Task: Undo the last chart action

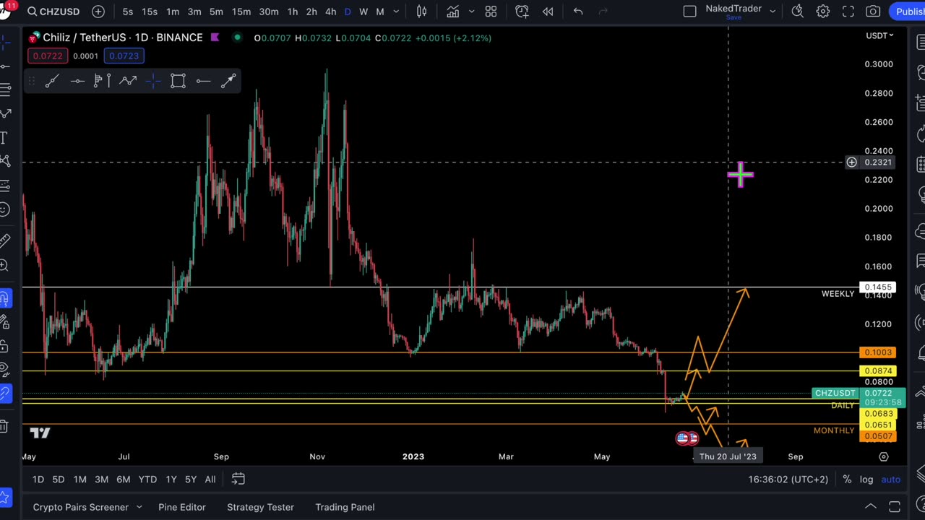Action: coord(578,12)
